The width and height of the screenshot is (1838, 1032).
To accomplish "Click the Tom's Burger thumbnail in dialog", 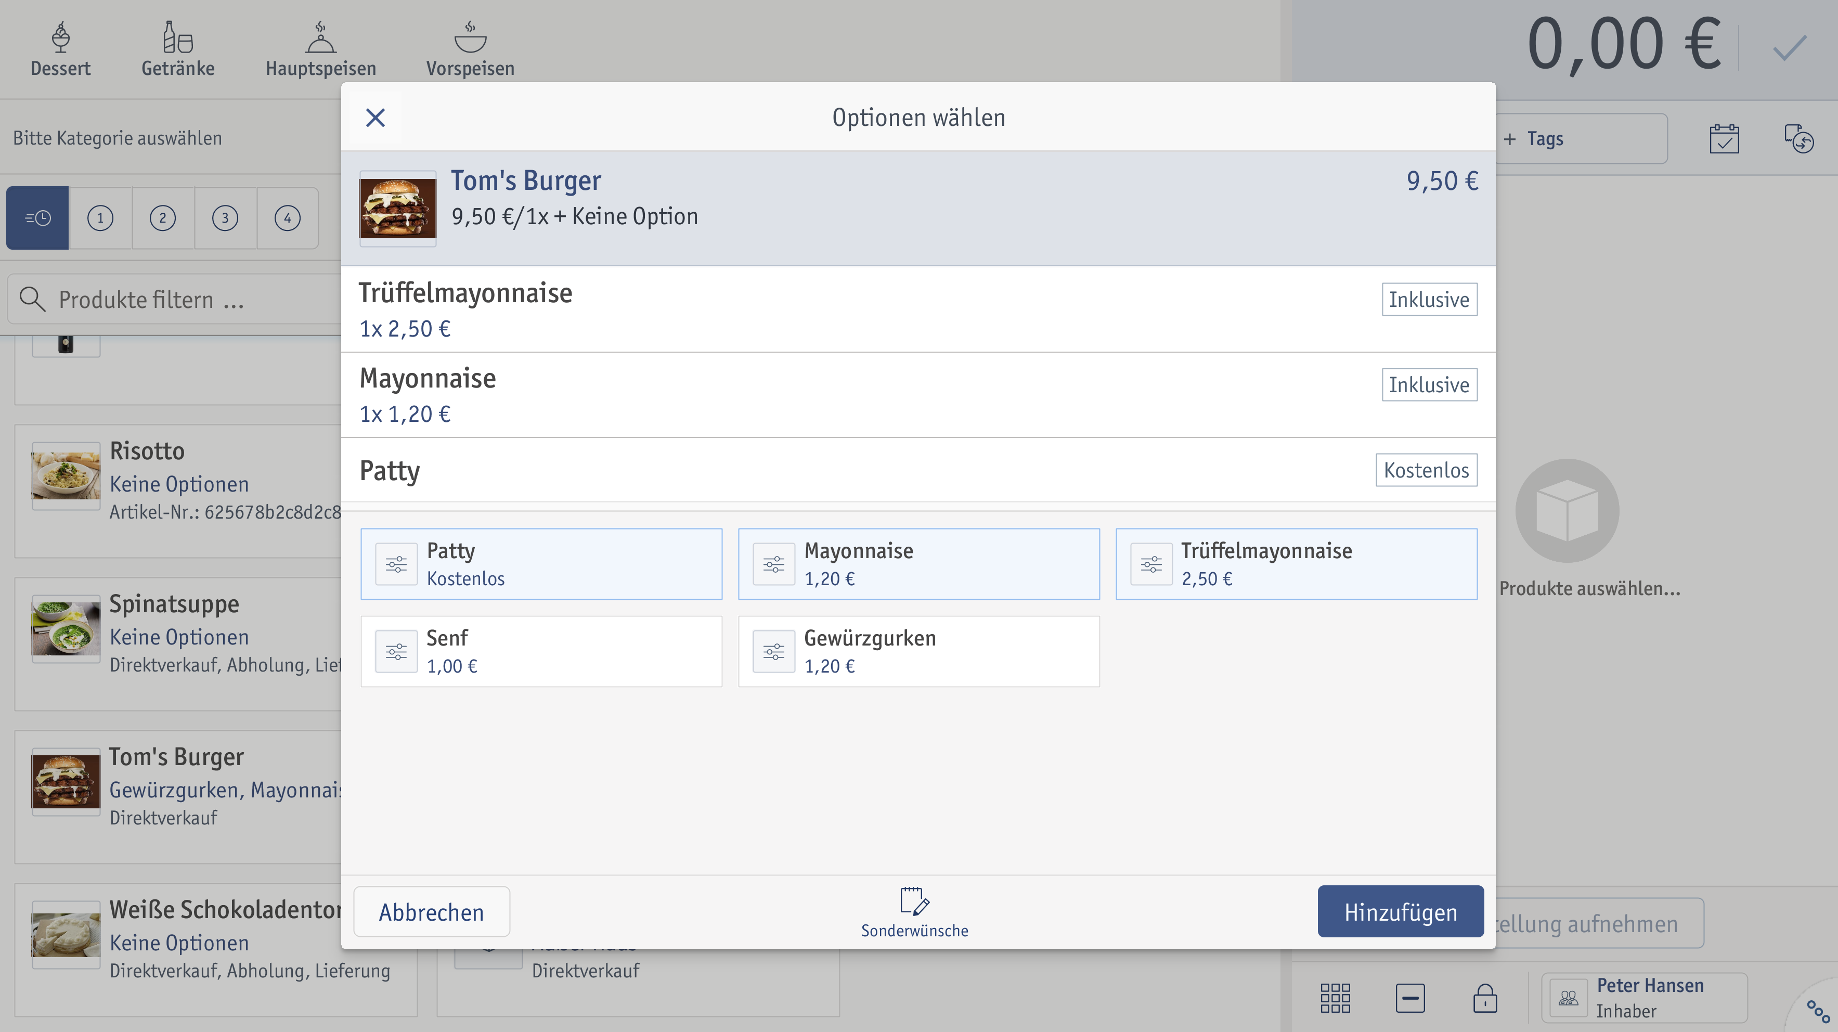I will pos(397,209).
